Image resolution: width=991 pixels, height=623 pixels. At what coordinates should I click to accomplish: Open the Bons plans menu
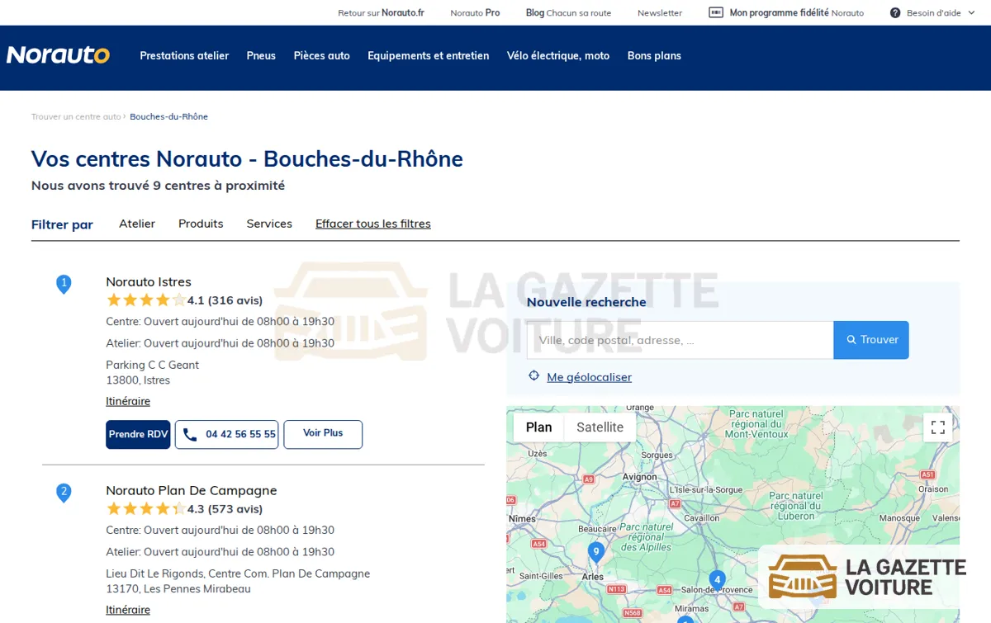point(654,56)
